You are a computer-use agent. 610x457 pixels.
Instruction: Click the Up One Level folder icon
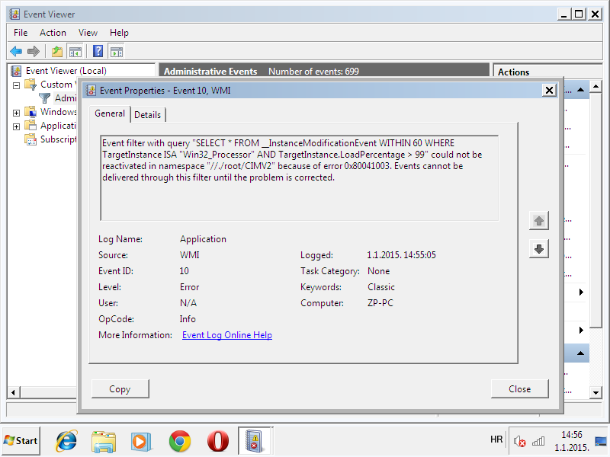[x=56, y=51]
